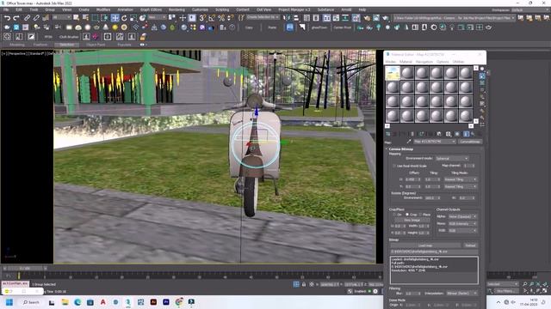Toggle the 3D Snaps button
This screenshot has height=309, width=551.
click(203, 17)
